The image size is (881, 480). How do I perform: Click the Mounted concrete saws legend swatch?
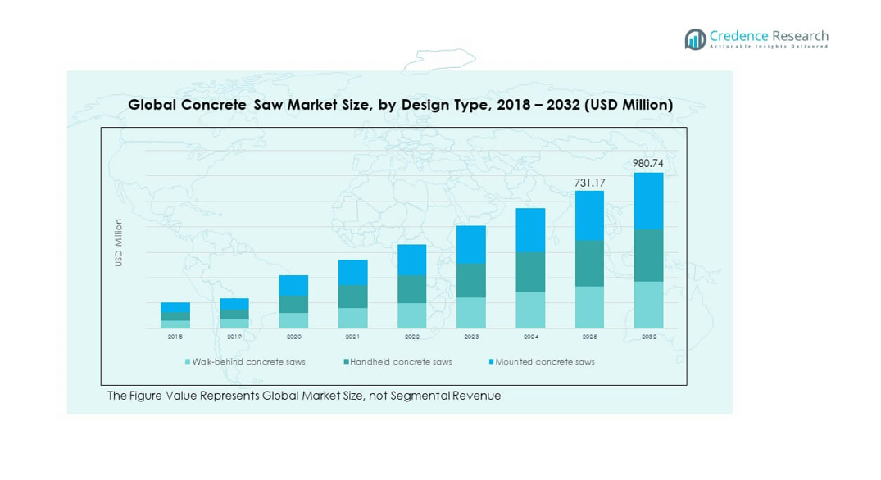point(491,362)
